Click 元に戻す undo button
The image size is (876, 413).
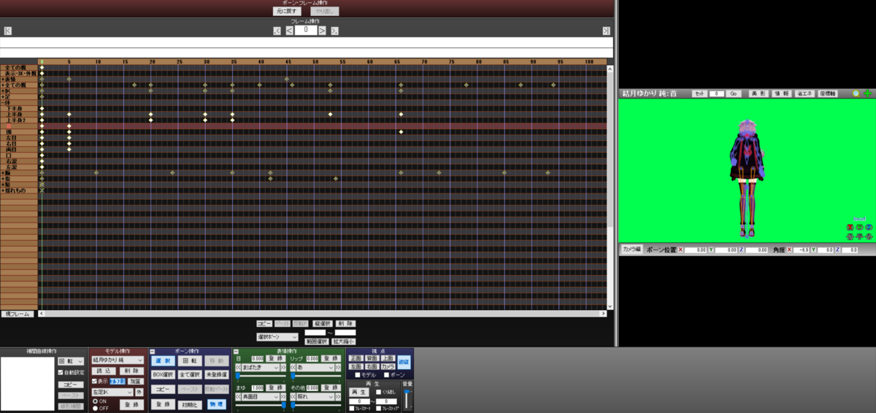click(x=288, y=11)
